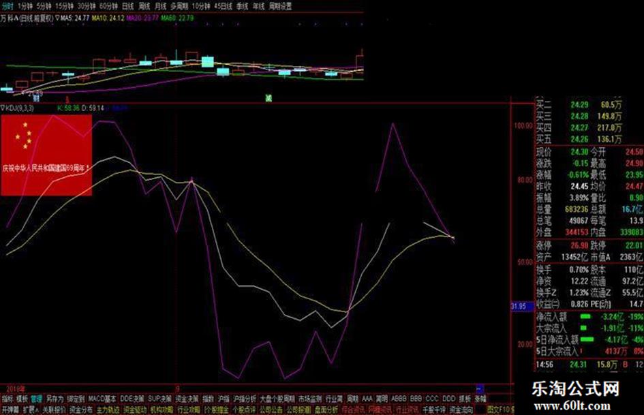644x415 pixels.
Task: Click the 简明 button
Action: [x=382, y=399]
